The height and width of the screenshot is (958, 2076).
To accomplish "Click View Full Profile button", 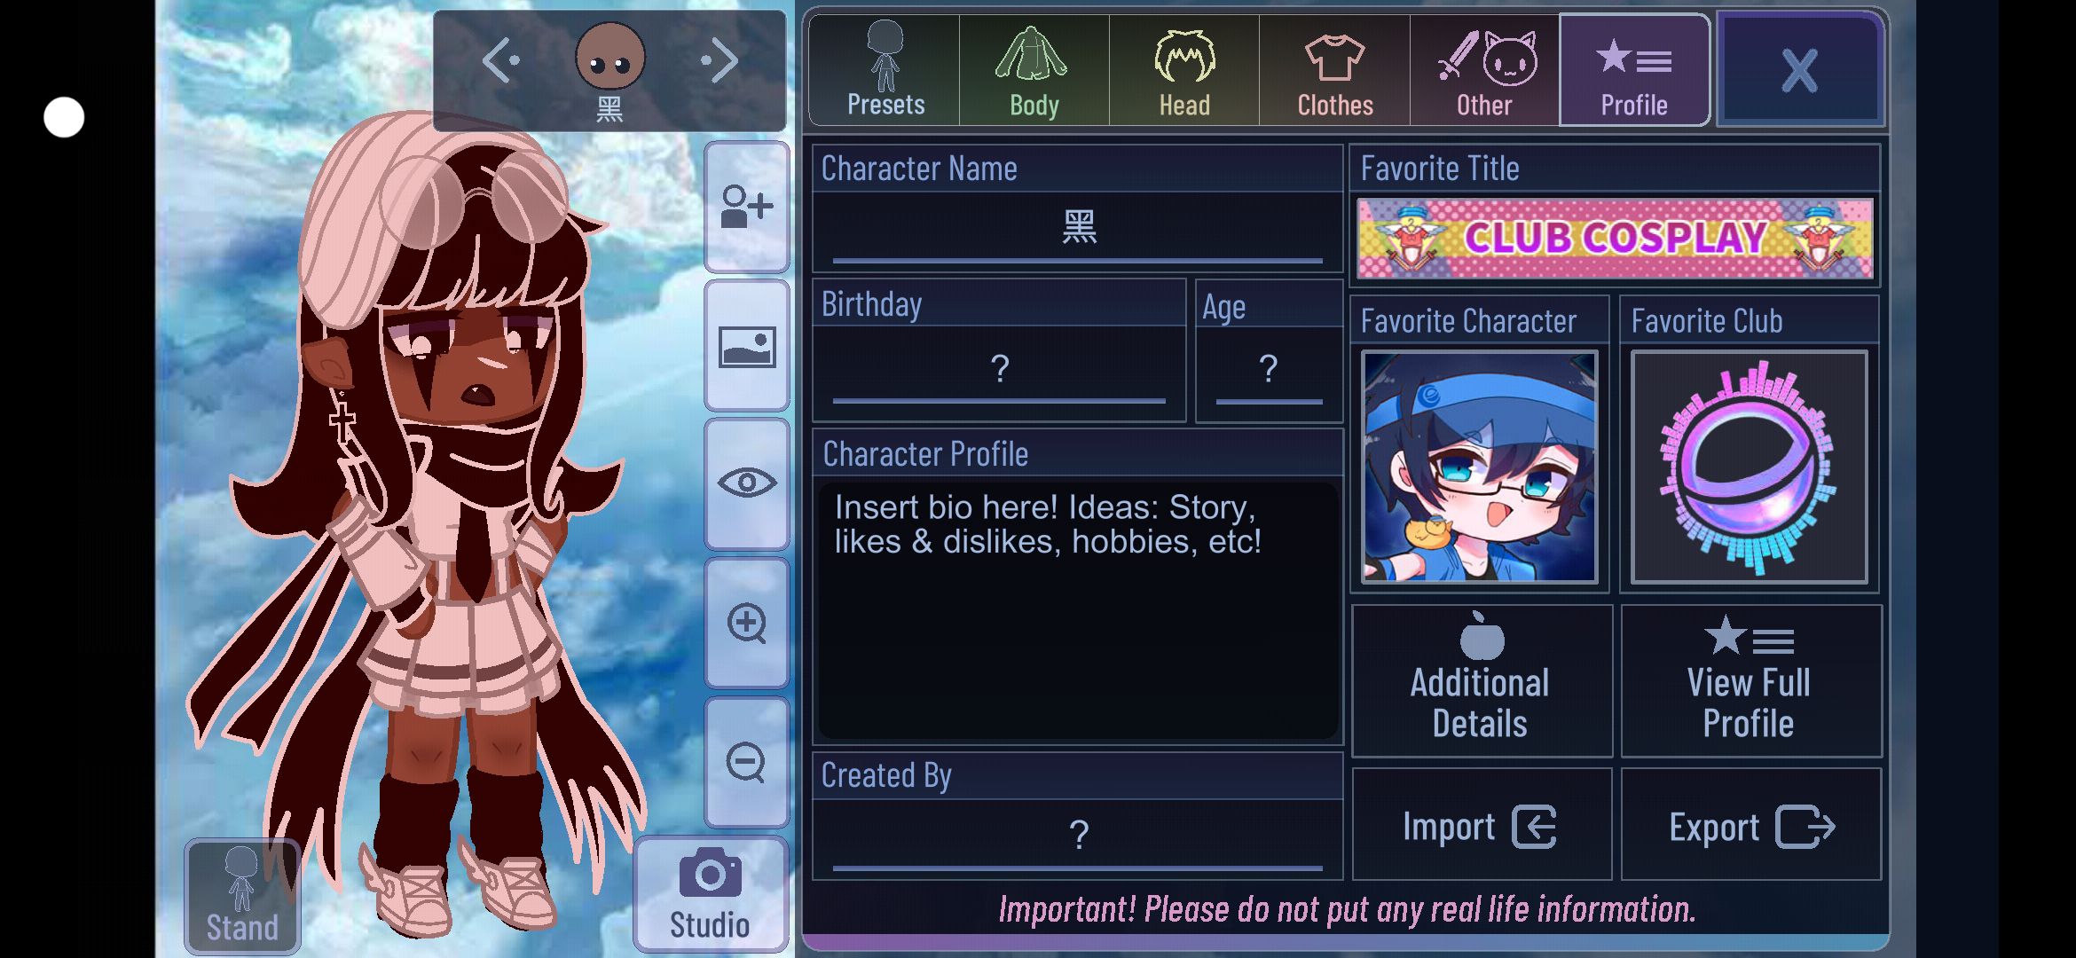I will (x=1750, y=680).
